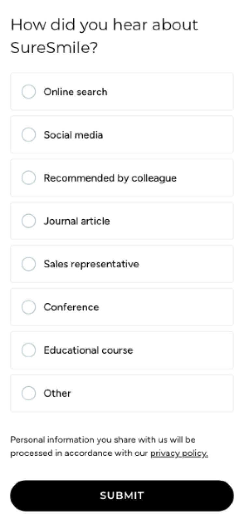This screenshot has height=530, width=244.
Task: Tap the "Conference" label text
Action: 71,307
